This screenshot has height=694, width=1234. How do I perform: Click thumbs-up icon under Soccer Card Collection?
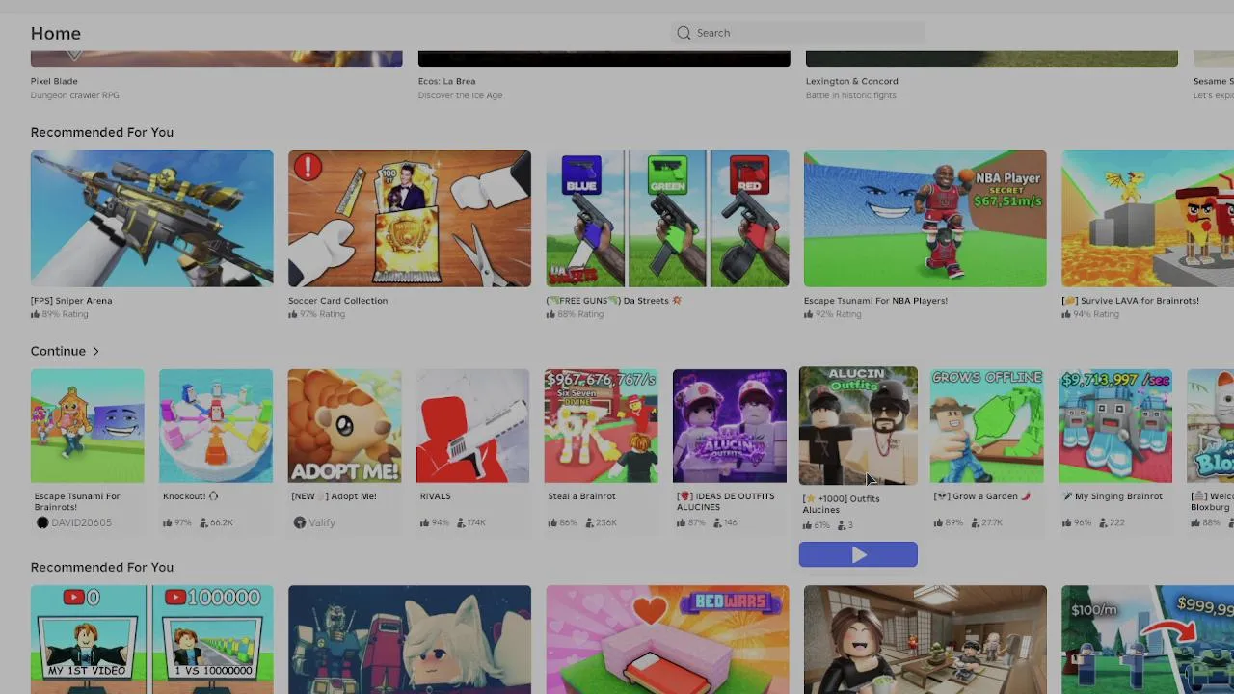coord(293,314)
